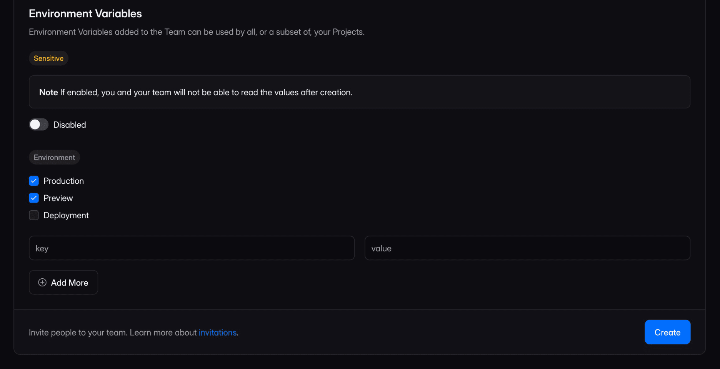Focus the key input field

pyautogui.click(x=192, y=248)
